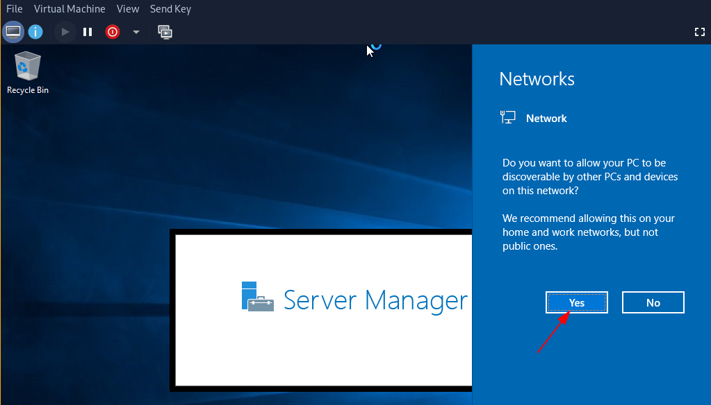Click the Network connection icon

(x=508, y=118)
